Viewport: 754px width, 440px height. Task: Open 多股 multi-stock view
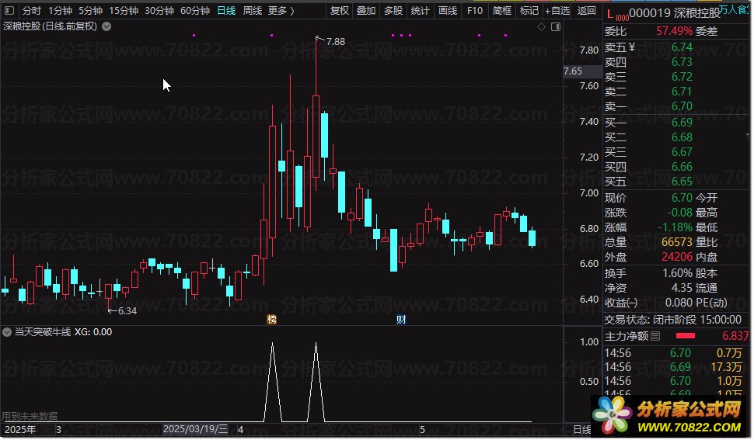coord(393,11)
